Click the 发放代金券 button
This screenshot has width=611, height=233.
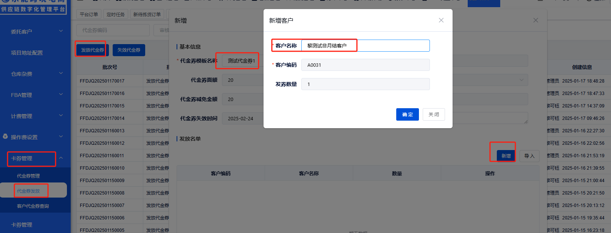(93, 50)
